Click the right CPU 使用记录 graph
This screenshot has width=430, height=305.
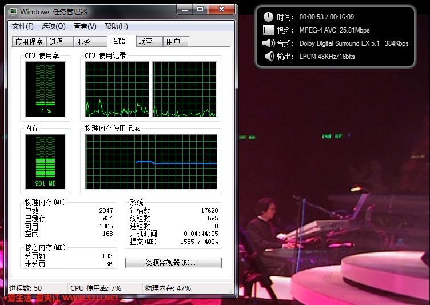click(x=185, y=89)
